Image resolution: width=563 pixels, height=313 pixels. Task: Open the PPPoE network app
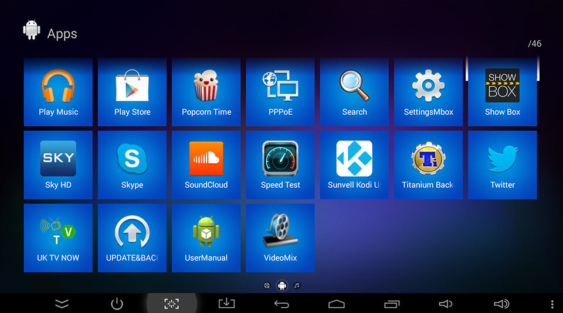point(280,92)
